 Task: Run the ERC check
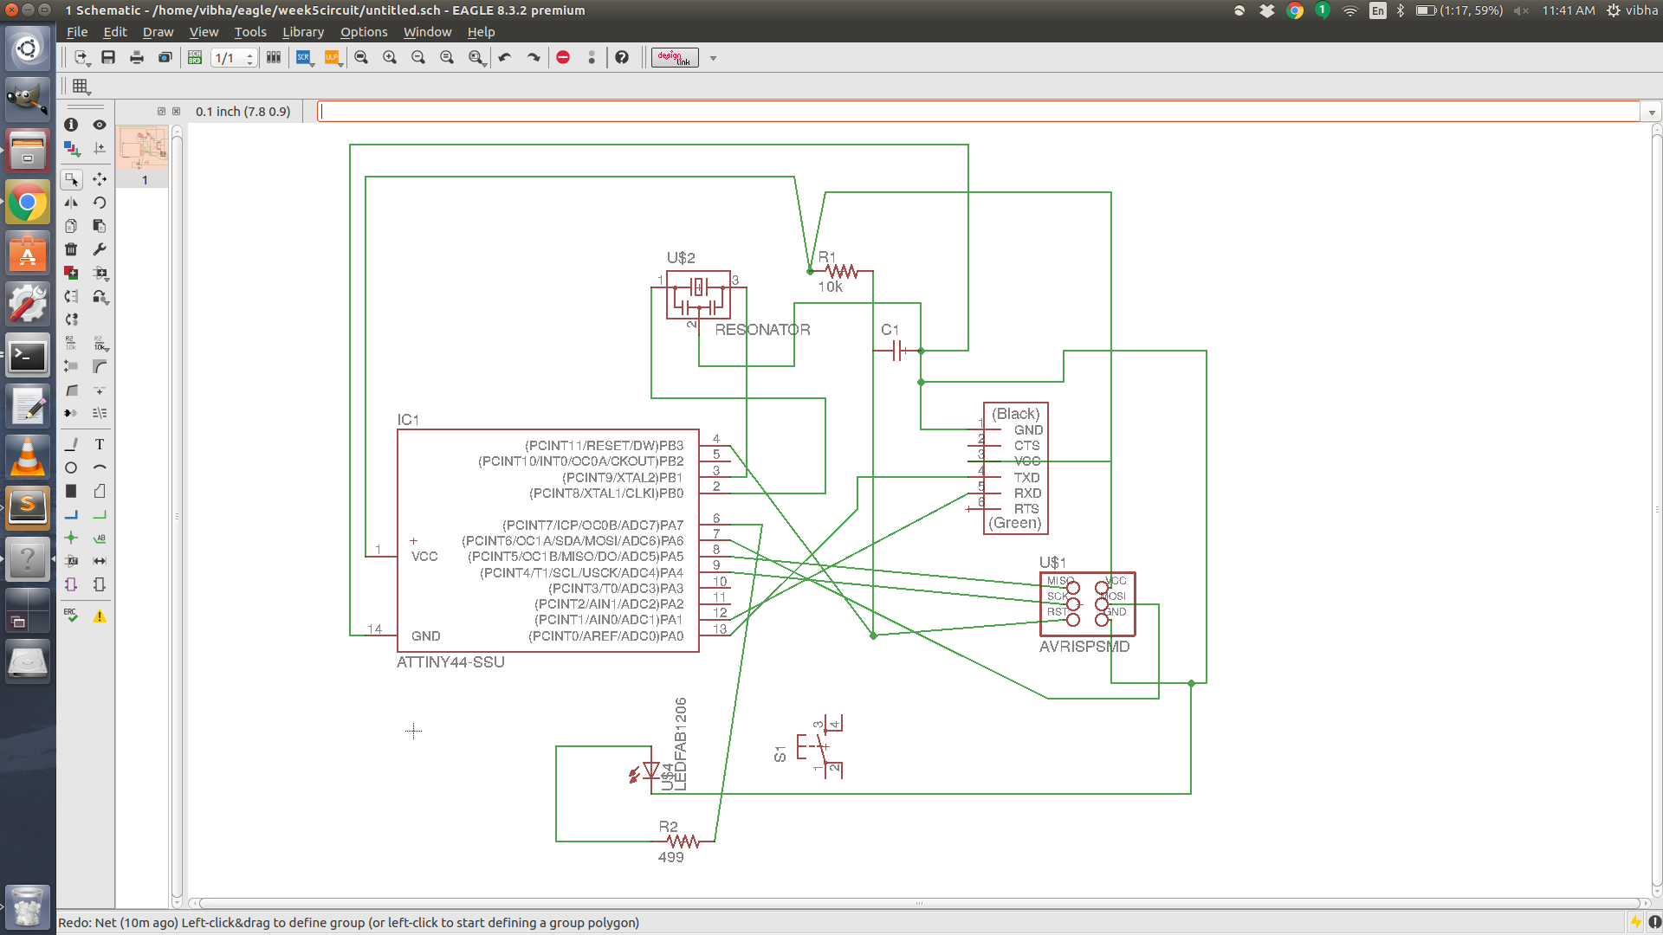click(x=71, y=616)
